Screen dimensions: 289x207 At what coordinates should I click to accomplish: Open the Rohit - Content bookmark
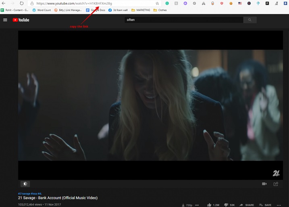tap(15, 10)
